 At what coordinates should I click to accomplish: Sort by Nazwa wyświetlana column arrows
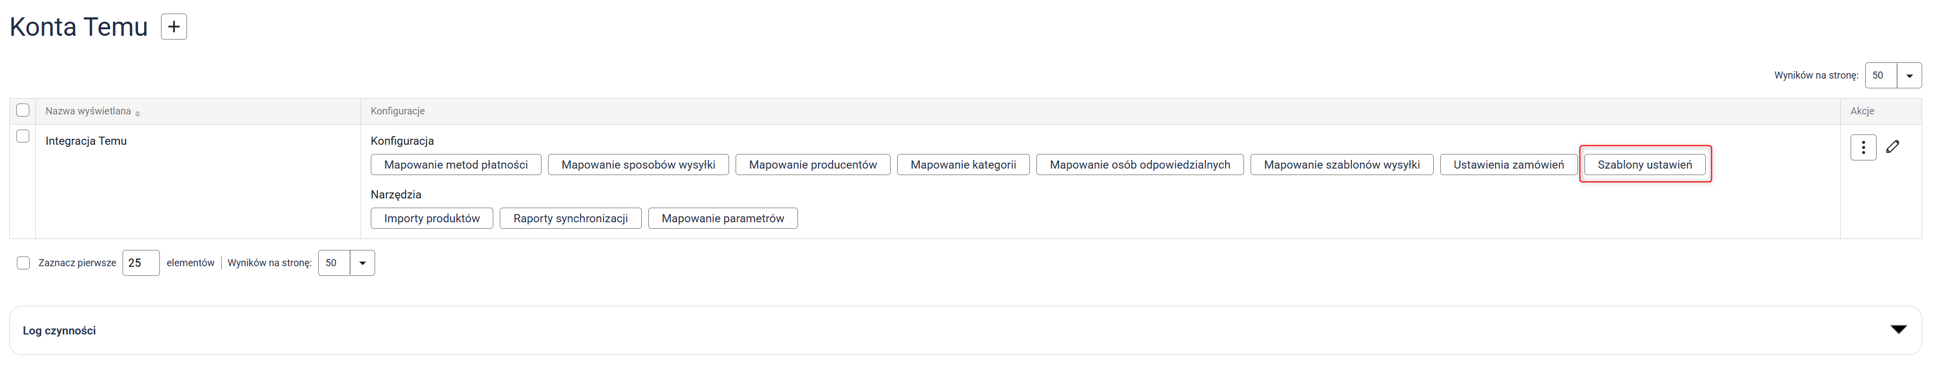(137, 113)
